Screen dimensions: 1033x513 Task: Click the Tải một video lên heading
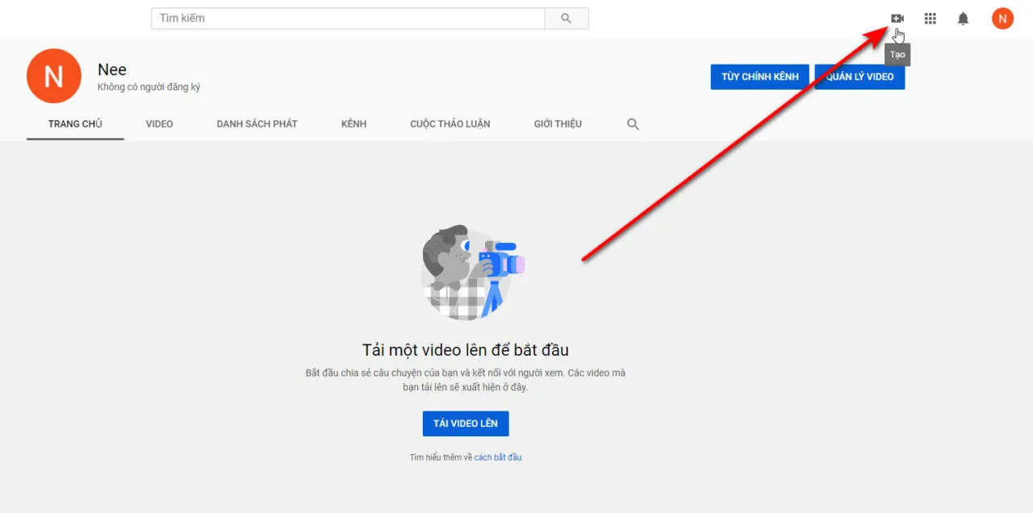click(x=466, y=350)
